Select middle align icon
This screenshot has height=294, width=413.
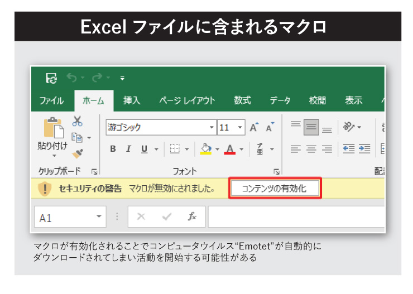tap(311, 127)
